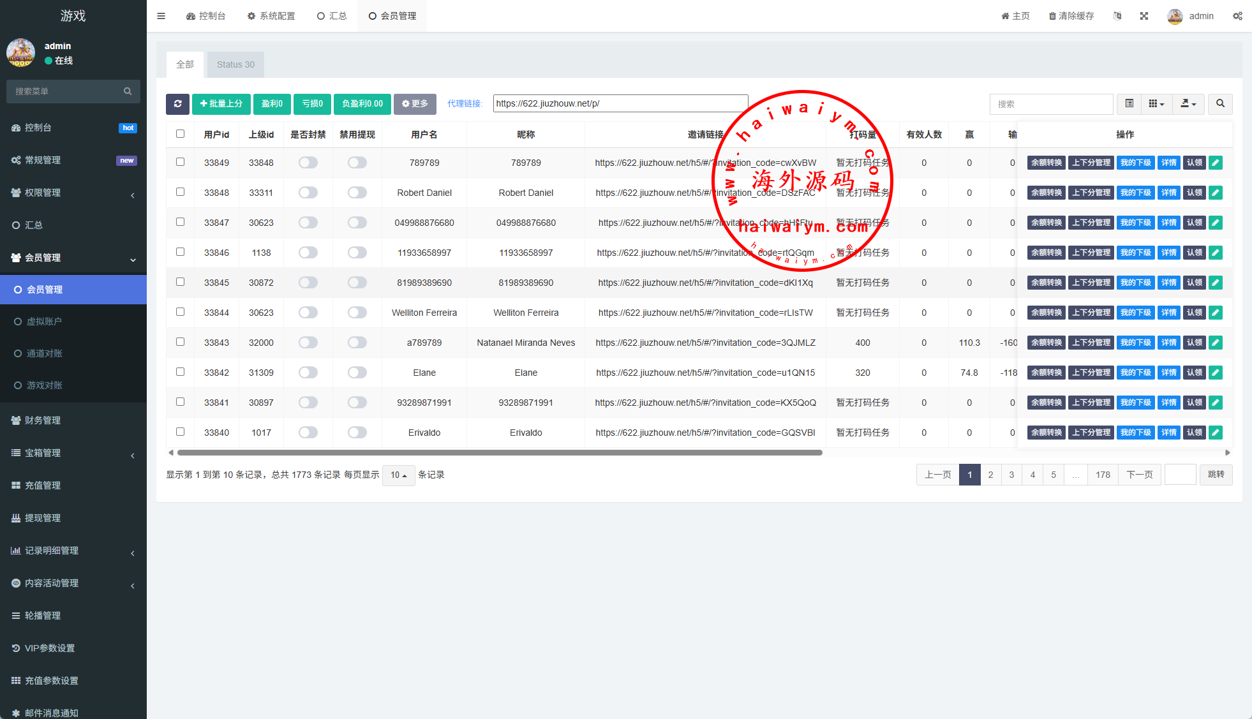The image size is (1252, 719).
Task: Open the page size 10 dropdown
Action: click(x=398, y=475)
